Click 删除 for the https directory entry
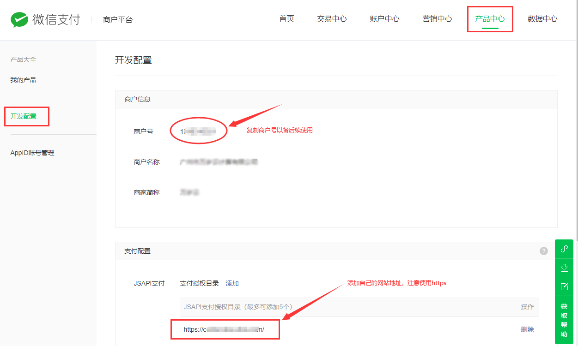The height and width of the screenshot is (346, 578). pos(527,329)
